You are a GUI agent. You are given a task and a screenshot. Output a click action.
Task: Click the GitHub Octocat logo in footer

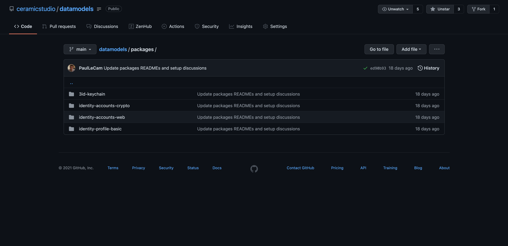point(254,169)
